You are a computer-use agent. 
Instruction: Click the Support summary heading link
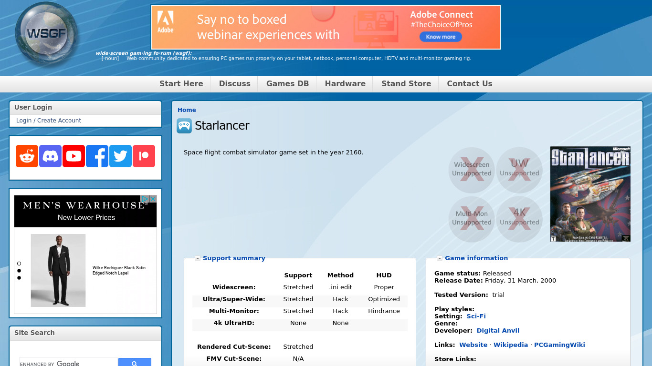[234, 258]
